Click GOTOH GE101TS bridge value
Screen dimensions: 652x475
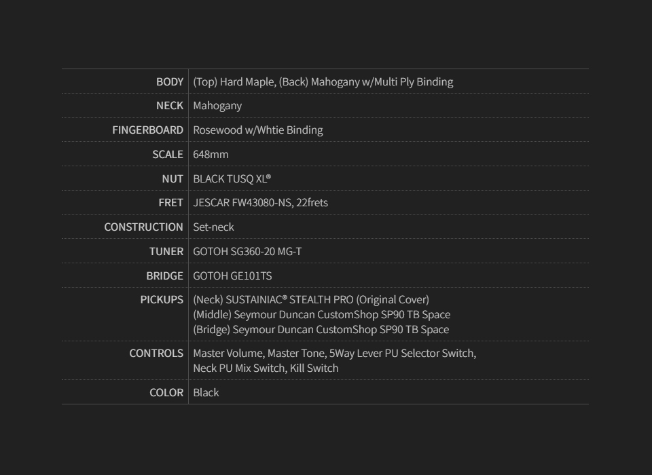pos(232,275)
